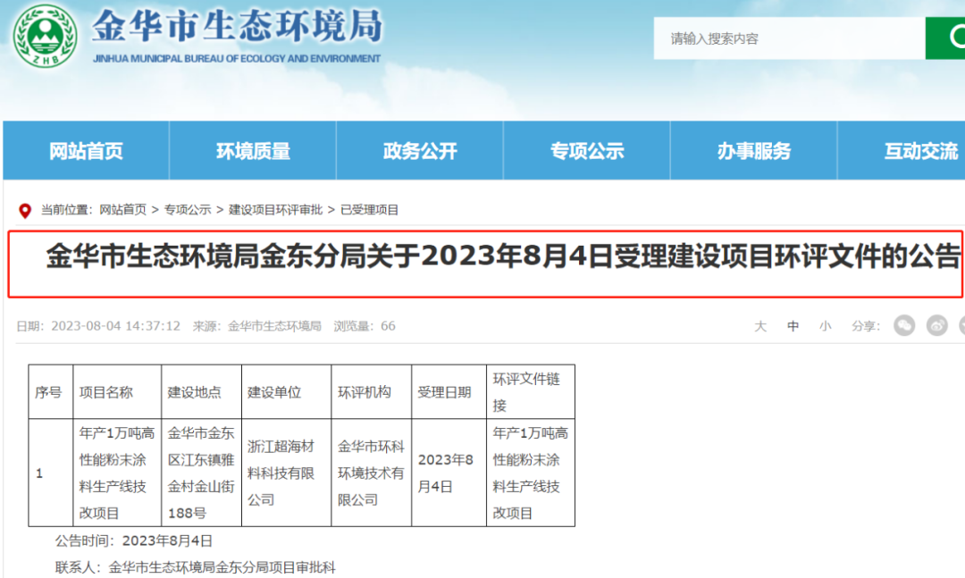Image resolution: width=965 pixels, height=578 pixels.
Task: Click the partially visible share icon at far right
Action: click(961, 326)
